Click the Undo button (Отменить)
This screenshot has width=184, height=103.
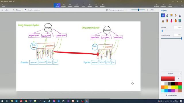pos(163,5)
